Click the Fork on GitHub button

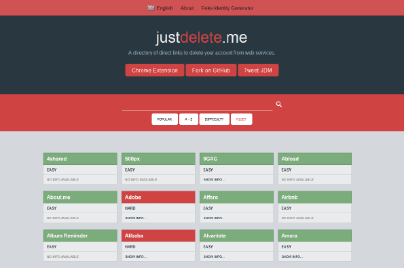tap(210, 71)
